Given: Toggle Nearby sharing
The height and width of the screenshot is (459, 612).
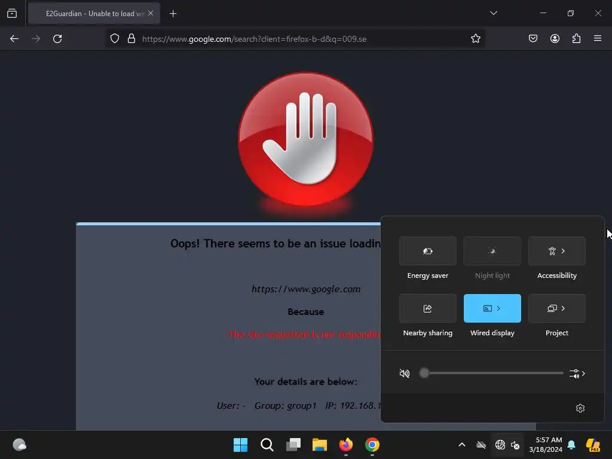Looking at the screenshot, I should [x=428, y=308].
